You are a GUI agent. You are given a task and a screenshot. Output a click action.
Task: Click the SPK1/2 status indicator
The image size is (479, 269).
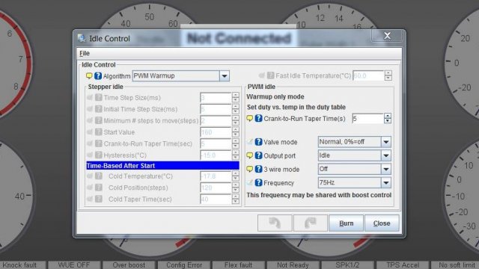(347, 265)
